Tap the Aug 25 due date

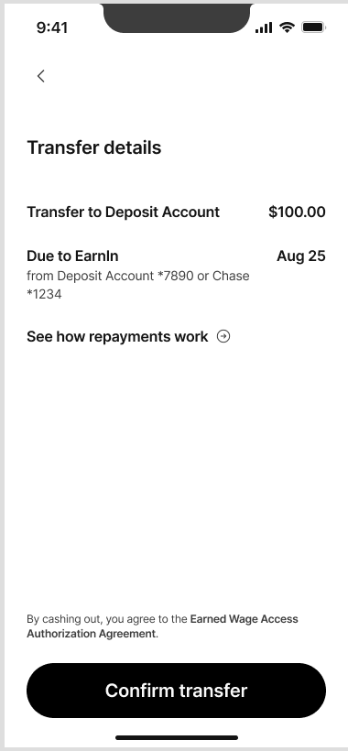[x=301, y=256]
